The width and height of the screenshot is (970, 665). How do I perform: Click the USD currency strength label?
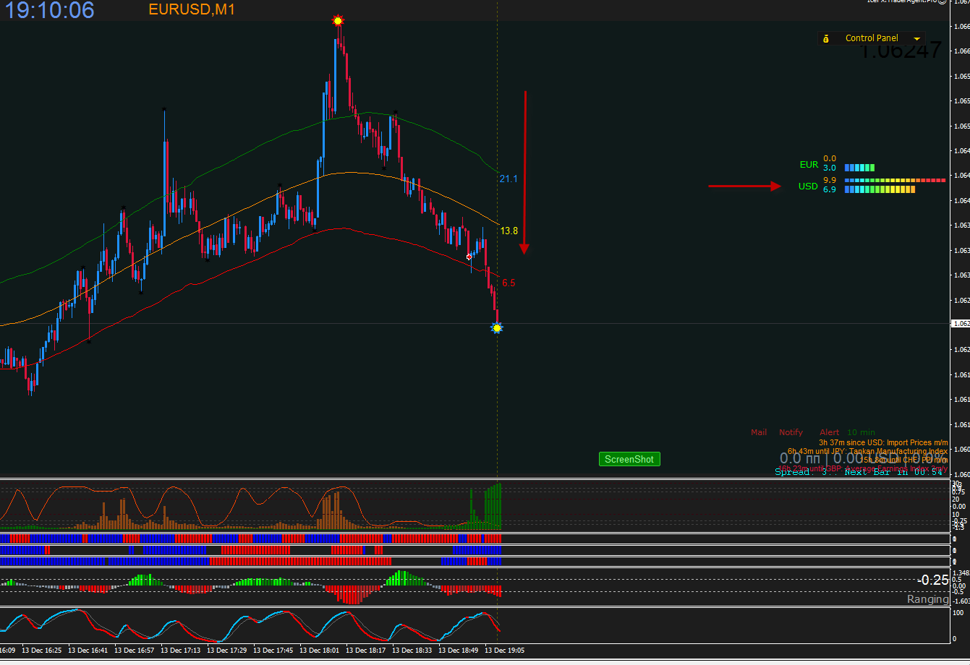[808, 186]
